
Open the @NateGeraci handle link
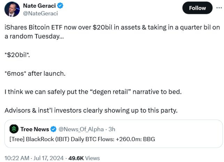tap(40, 14)
